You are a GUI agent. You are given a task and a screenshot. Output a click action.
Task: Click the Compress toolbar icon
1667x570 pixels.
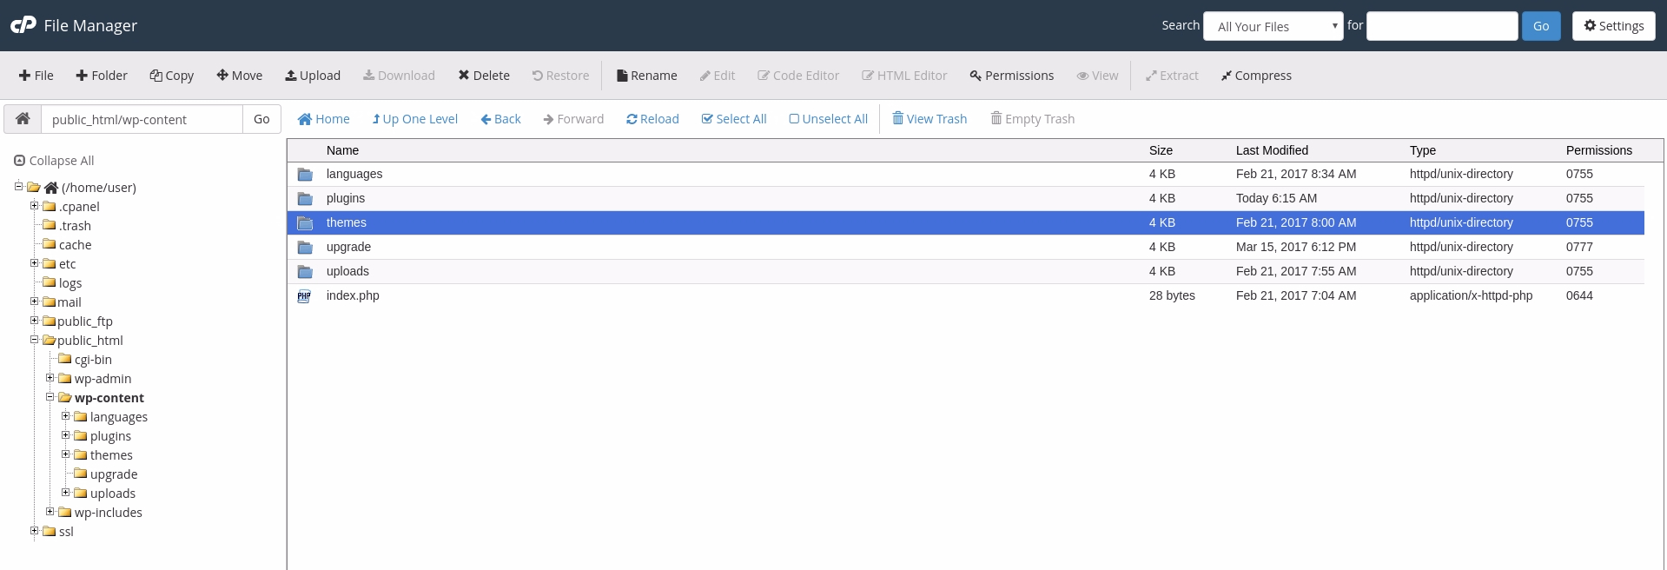click(1226, 76)
